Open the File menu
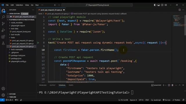The height and width of the screenshot is (104, 186). click(x=7, y=5)
